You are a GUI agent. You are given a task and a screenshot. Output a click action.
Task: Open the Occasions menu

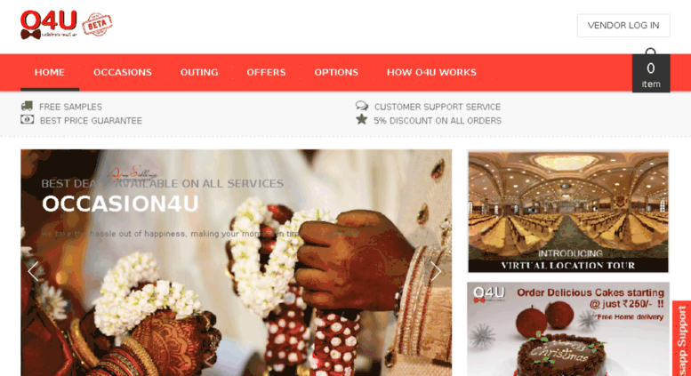[x=123, y=72]
